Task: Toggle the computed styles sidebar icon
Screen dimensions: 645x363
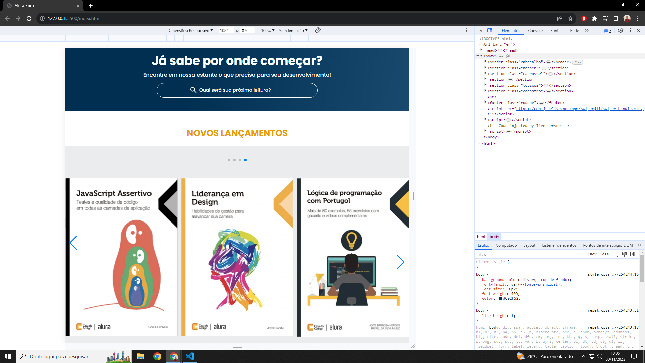Action: coord(633,254)
